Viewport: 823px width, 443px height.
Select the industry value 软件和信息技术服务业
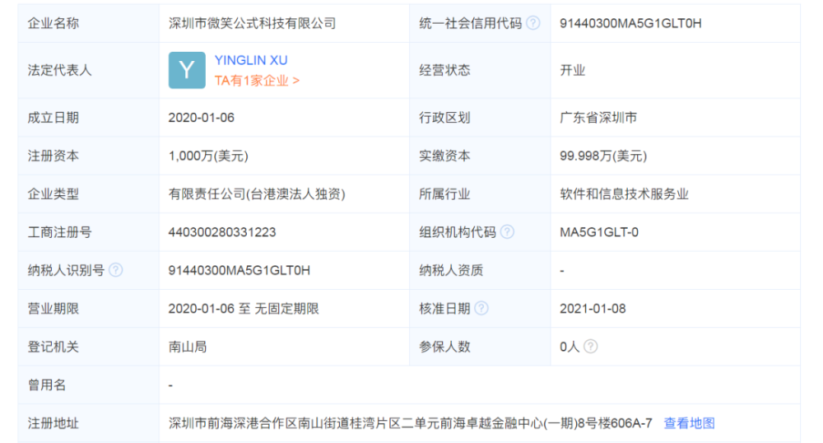[x=624, y=194]
